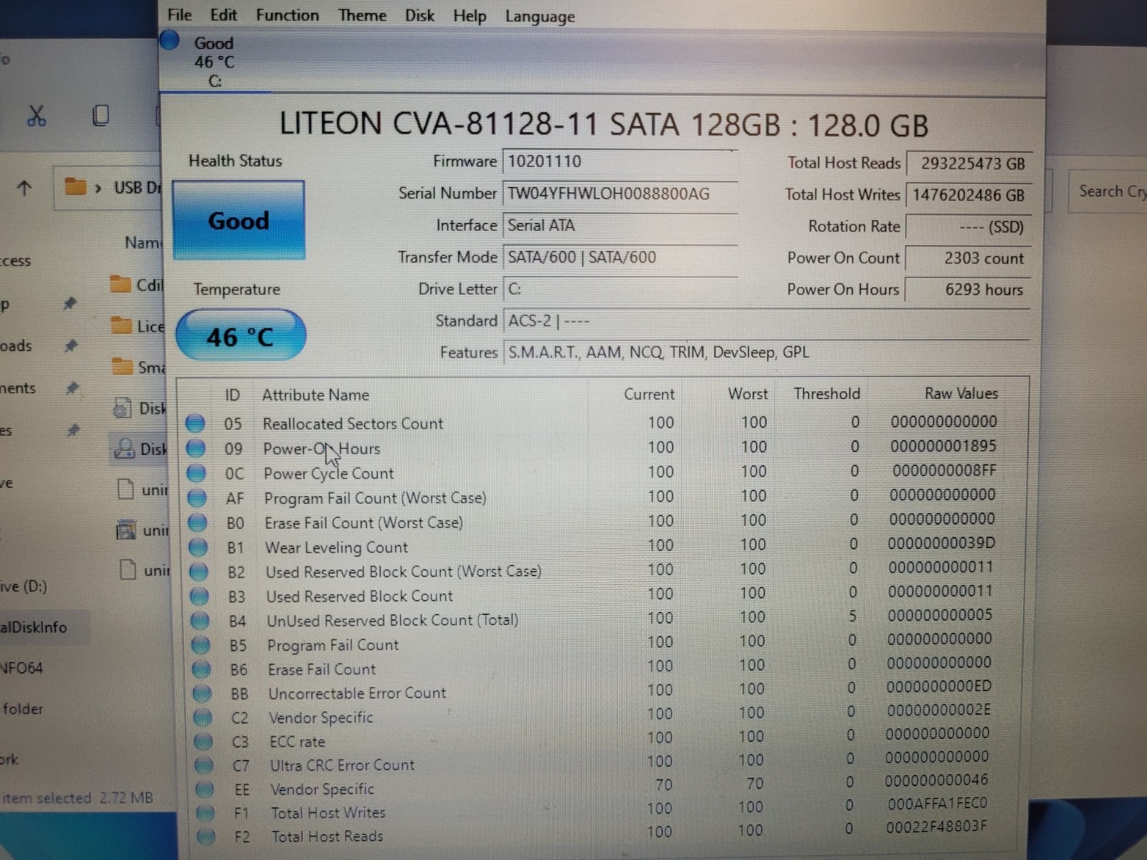1147x860 pixels.
Task: Click status dot for attribute C2
Action: (x=203, y=717)
